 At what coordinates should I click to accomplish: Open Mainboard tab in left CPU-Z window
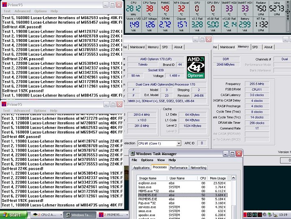coord(137,47)
